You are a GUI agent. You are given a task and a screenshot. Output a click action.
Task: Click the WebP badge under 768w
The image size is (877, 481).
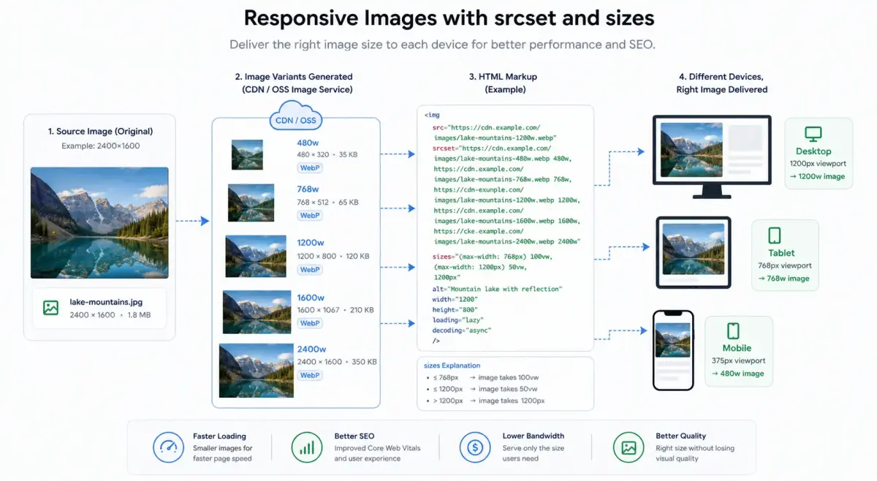310,216
